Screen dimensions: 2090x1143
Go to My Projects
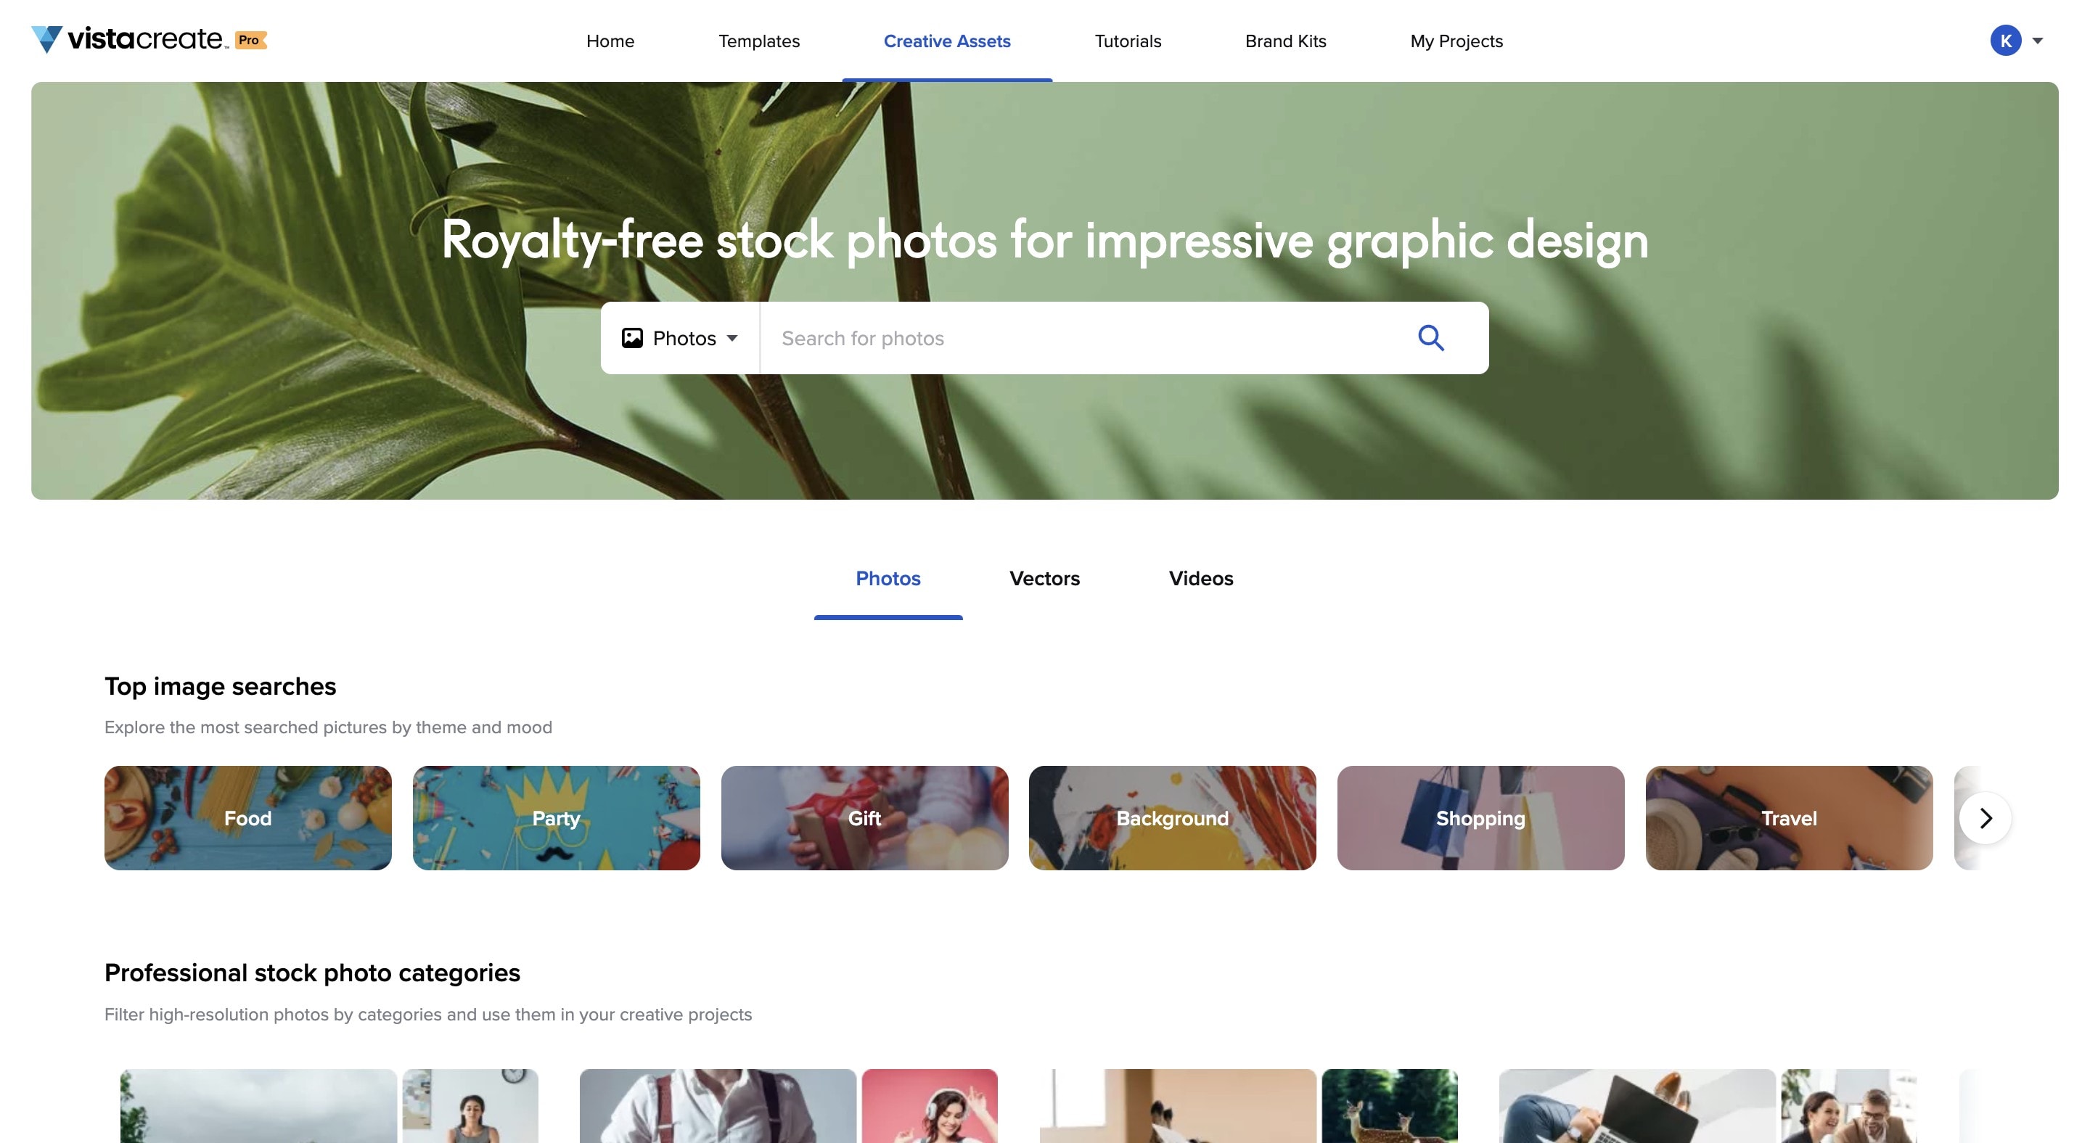[x=1456, y=41]
